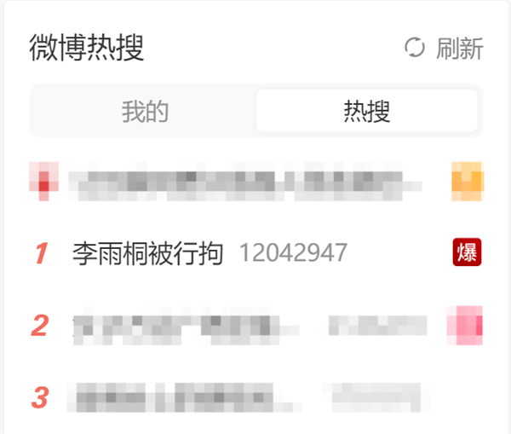Image resolution: width=511 pixels, height=434 pixels.
Task: Open the blurred third-ranked topic title
Action: (185, 397)
